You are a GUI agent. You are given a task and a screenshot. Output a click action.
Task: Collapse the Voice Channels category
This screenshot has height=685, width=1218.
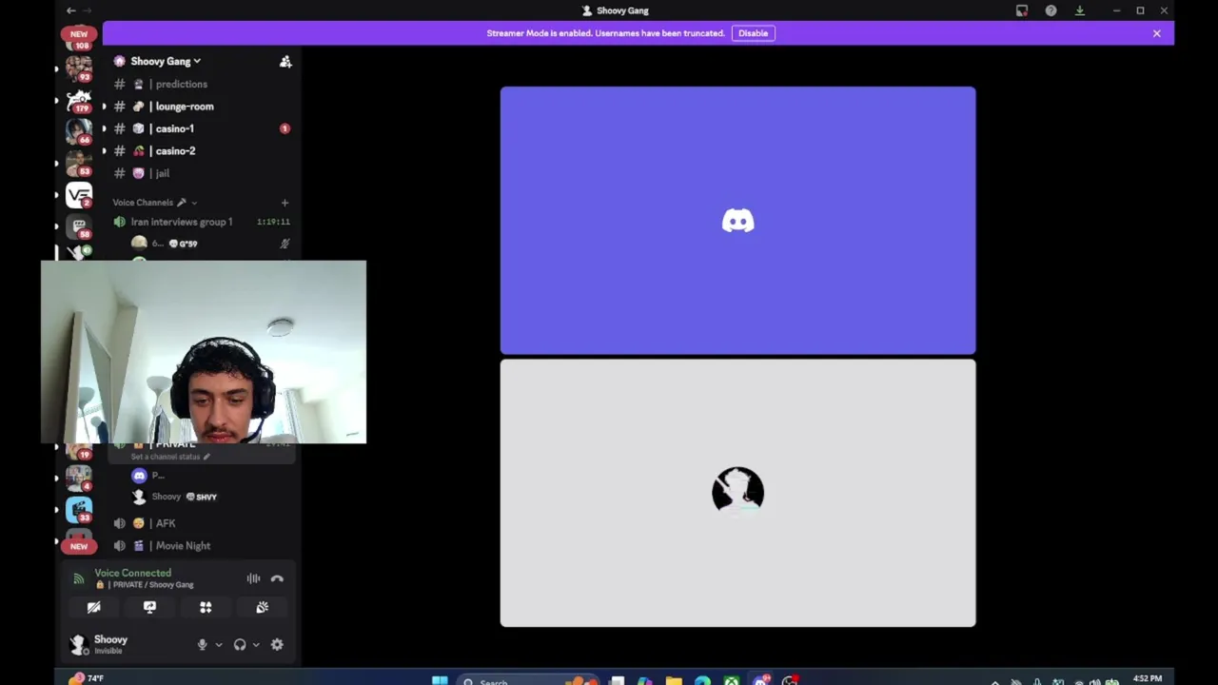pyautogui.click(x=153, y=202)
